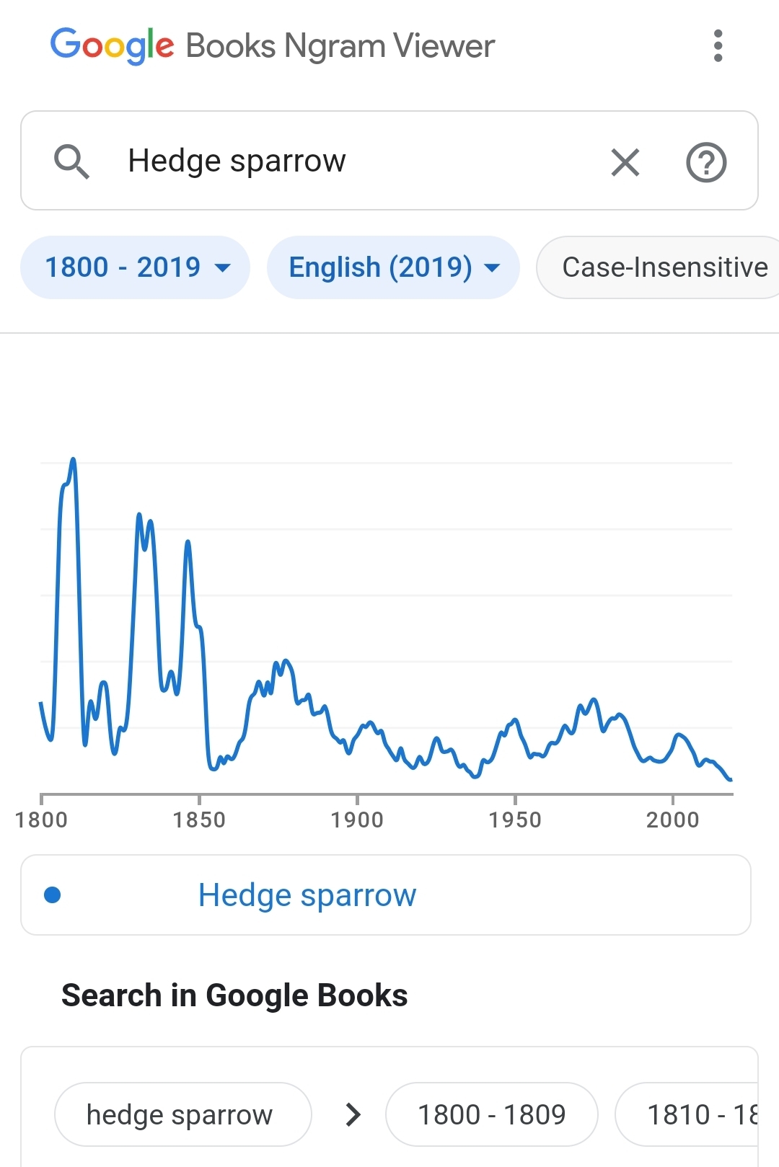Select the 1800 - 1809 date range chip
The image size is (779, 1167).
point(491,1114)
